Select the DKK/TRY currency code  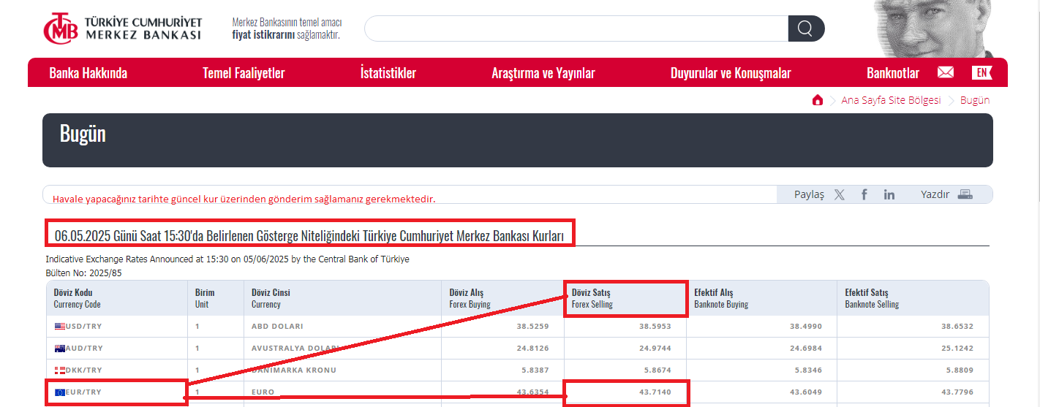click(x=83, y=370)
